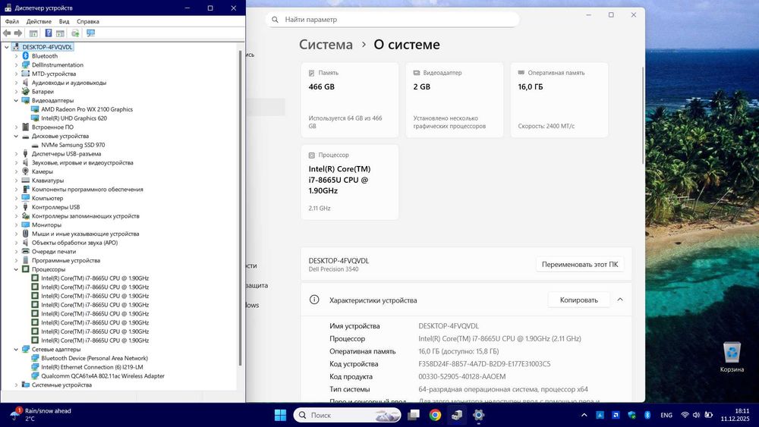Click the Процессор i7-8665U card
This screenshot has width=759, height=427.
click(x=350, y=182)
